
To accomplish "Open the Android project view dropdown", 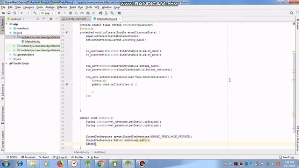I will [16, 19].
